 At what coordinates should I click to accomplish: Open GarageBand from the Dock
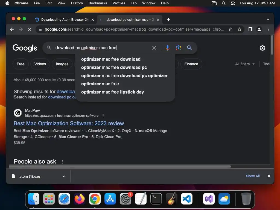coord(171,199)
